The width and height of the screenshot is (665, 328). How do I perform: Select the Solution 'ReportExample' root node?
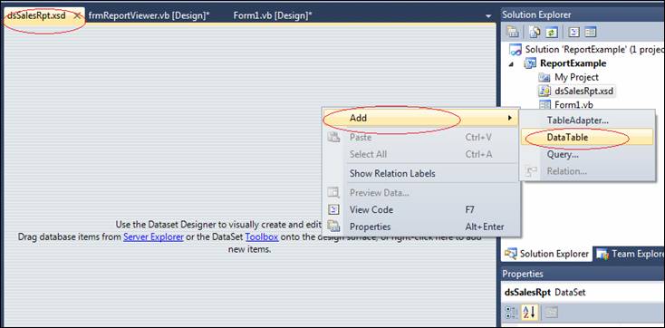594,50
